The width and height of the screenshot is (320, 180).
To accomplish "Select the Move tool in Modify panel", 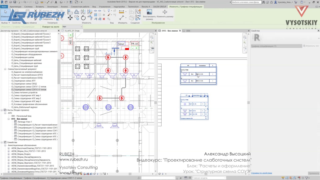I will pyautogui.click(x=70, y=17).
